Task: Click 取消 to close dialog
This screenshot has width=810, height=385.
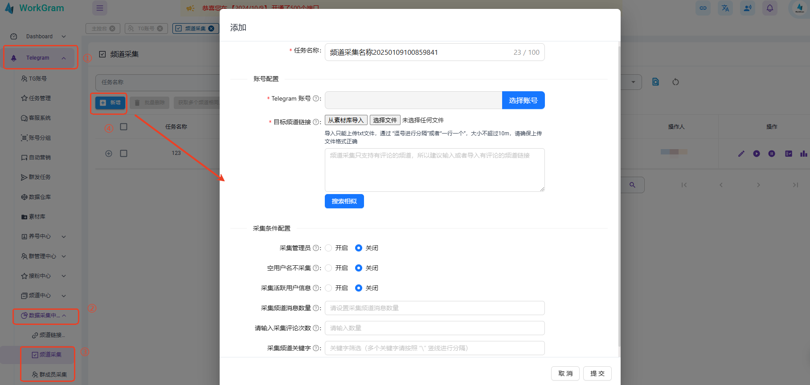Action: 565,373
